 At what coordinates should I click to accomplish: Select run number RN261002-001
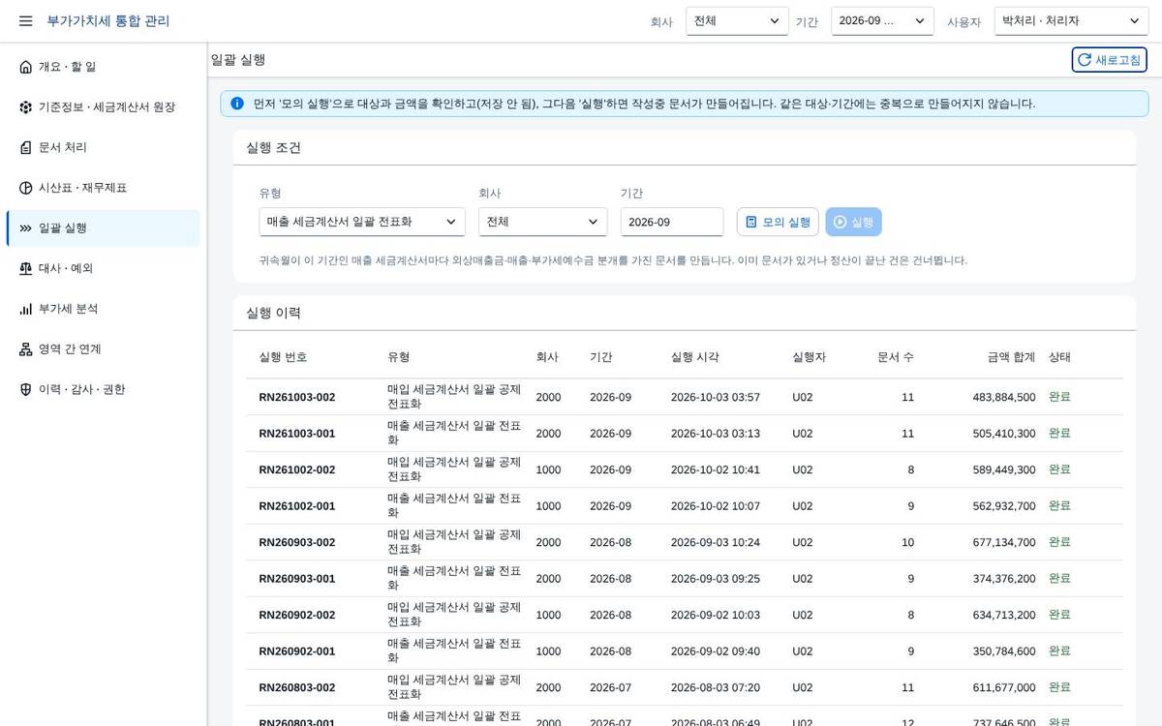[x=297, y=506]
